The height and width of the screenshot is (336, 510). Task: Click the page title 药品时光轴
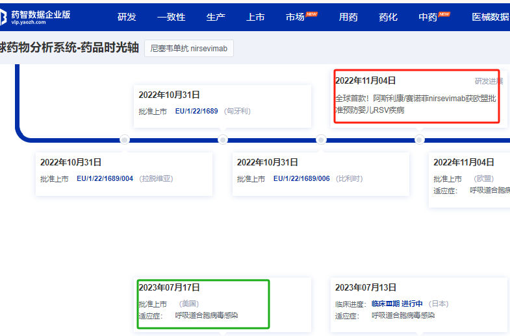[110, 48]
